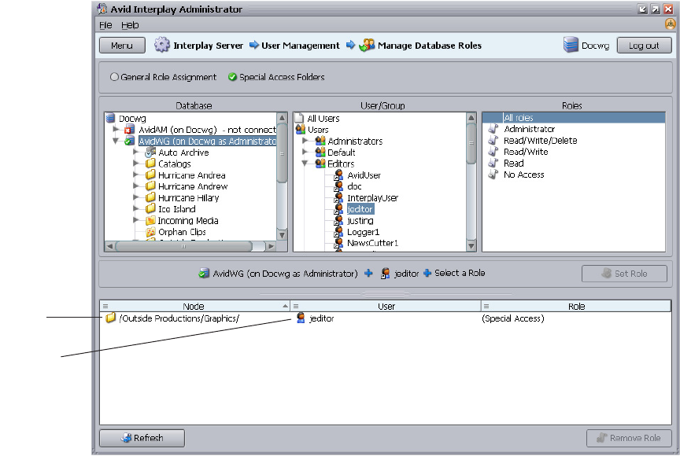
Task: Sort table by Node column header
Action: [x=194, y=306]
